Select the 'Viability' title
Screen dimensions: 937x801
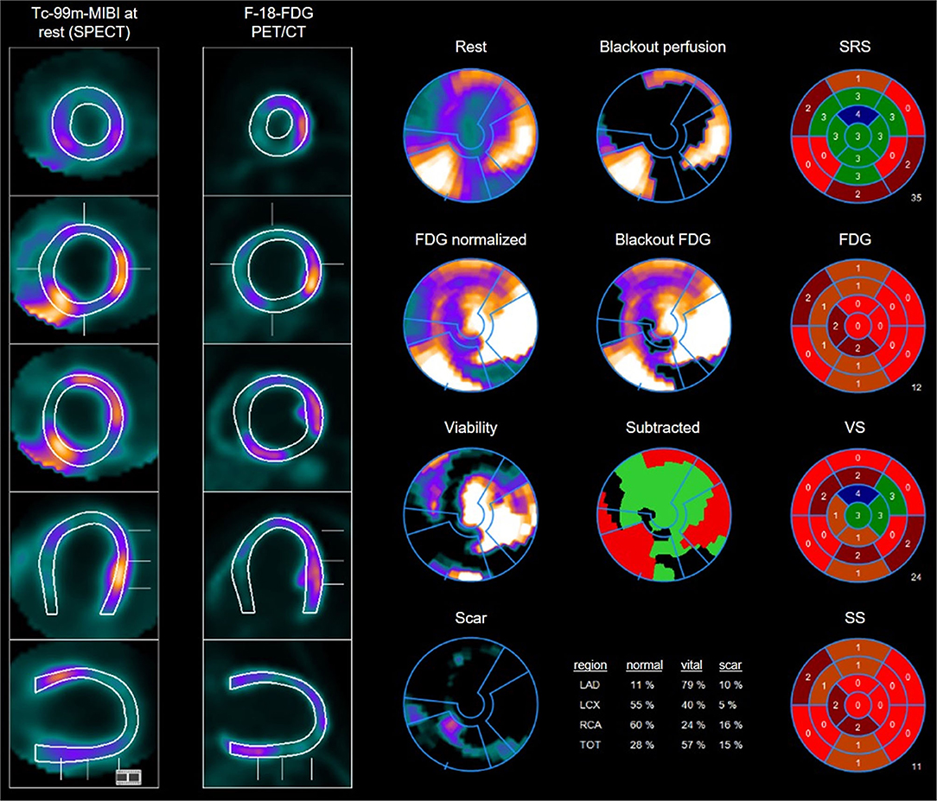click(471, 428)
